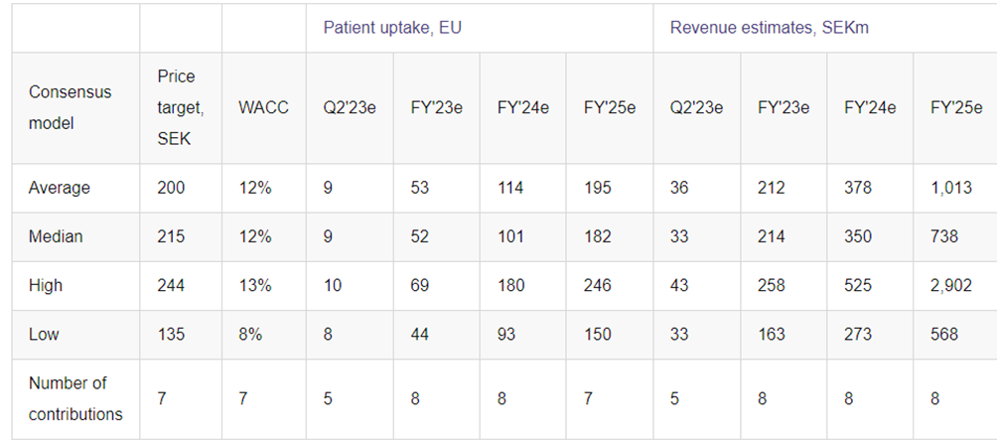Click the High price target value 244

click(171, 285)
